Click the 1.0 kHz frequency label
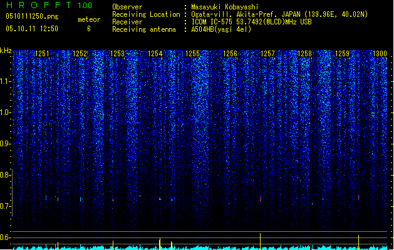Image resolution: width=394 pixels, height=250 pixels. click(x=6, y=112)
